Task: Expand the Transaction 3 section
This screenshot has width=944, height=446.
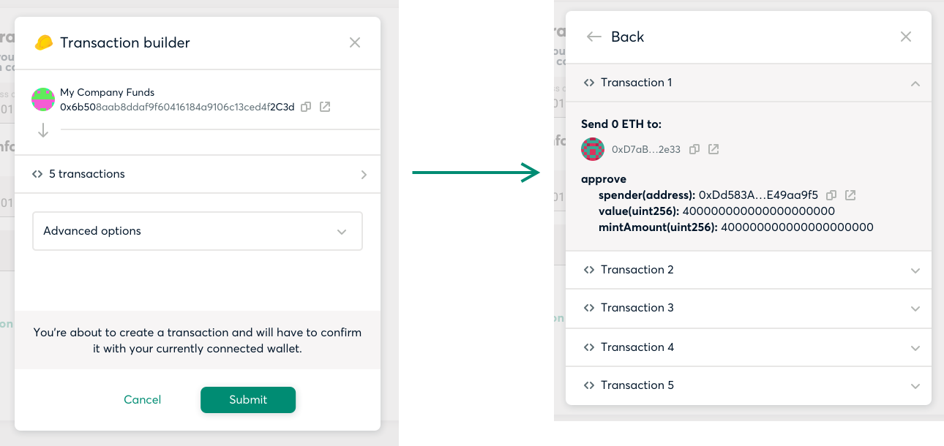Action: (749, 308)
